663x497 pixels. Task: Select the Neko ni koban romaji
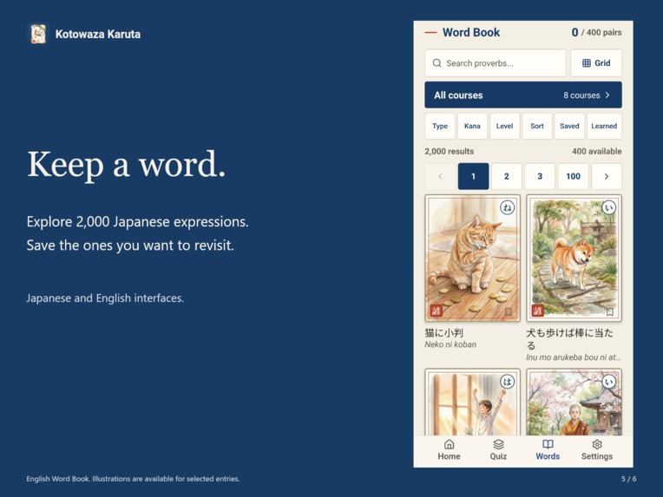click(450, 344)
